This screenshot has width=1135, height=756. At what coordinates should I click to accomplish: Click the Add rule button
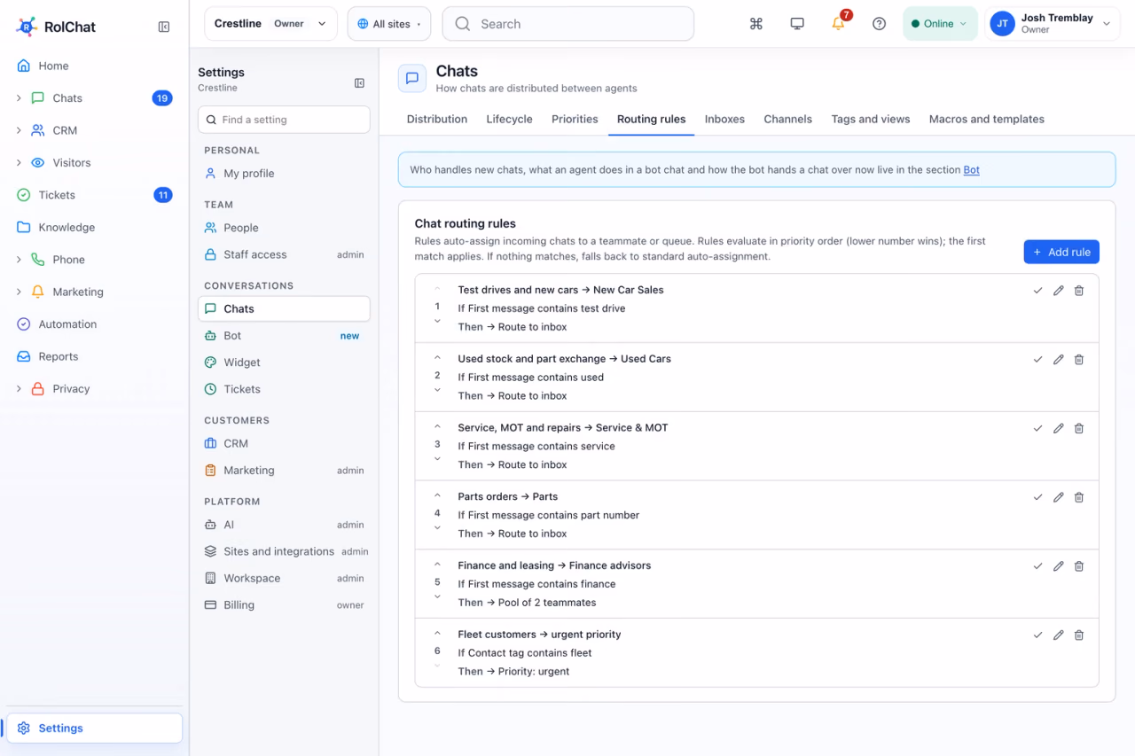[1061, 252]
